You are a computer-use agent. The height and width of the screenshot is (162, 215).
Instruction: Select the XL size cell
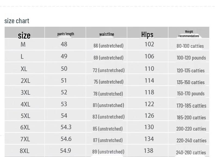tap(24, 69)
